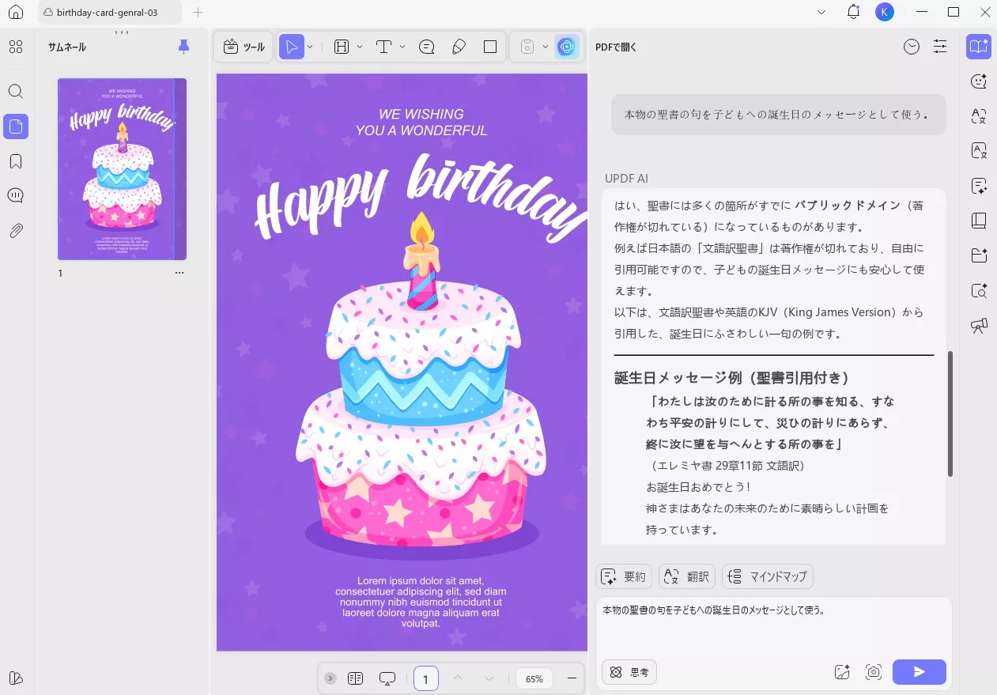Open the title bar tab list chevron
The height and width of the screenshot is (695, 997).
tap(821, 12)
